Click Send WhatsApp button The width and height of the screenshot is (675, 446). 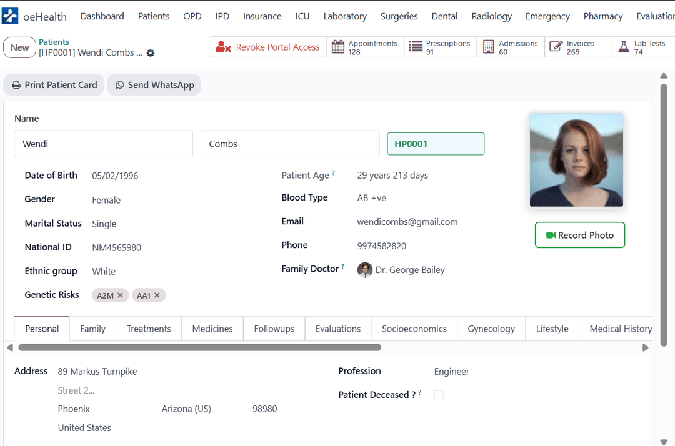click(x=154, y=85)
